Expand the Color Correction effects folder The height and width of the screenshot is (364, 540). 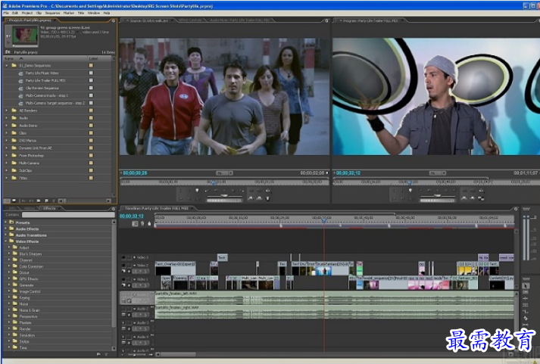pos(9,266)
